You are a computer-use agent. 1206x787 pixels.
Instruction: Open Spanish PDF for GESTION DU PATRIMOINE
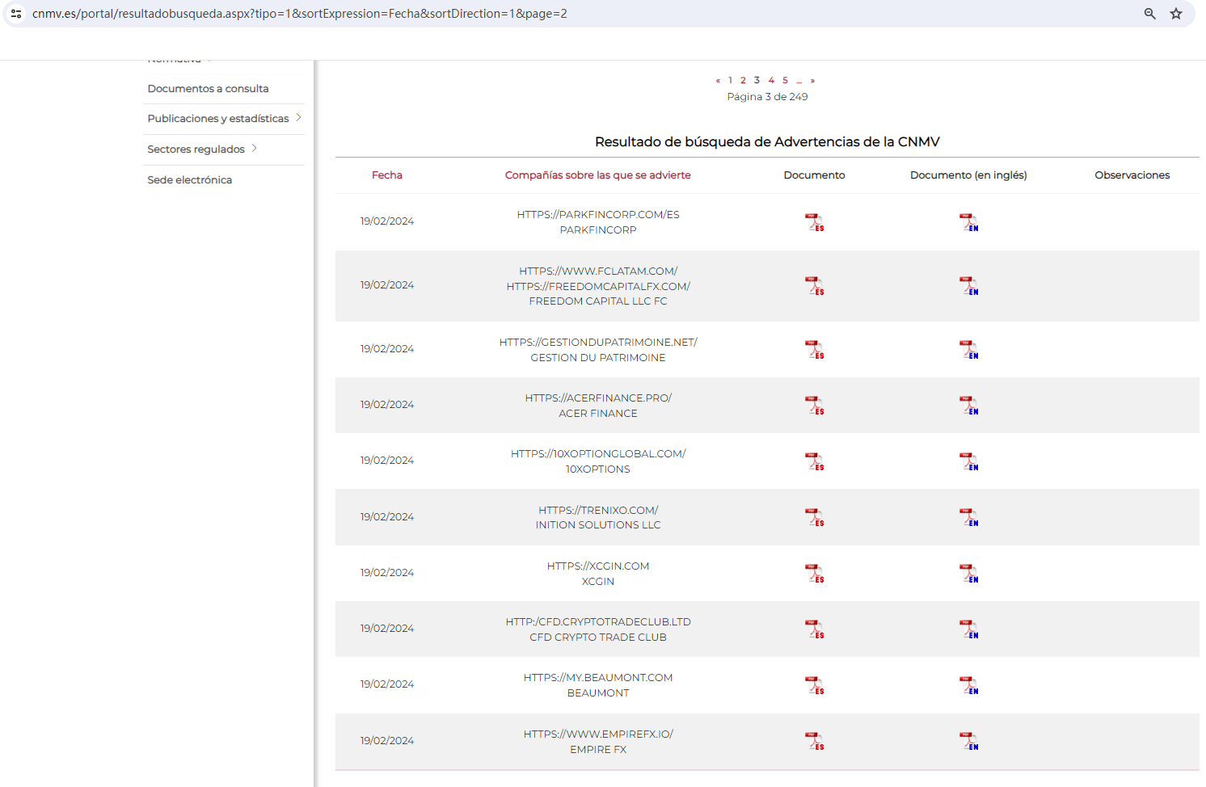[814, 349]
